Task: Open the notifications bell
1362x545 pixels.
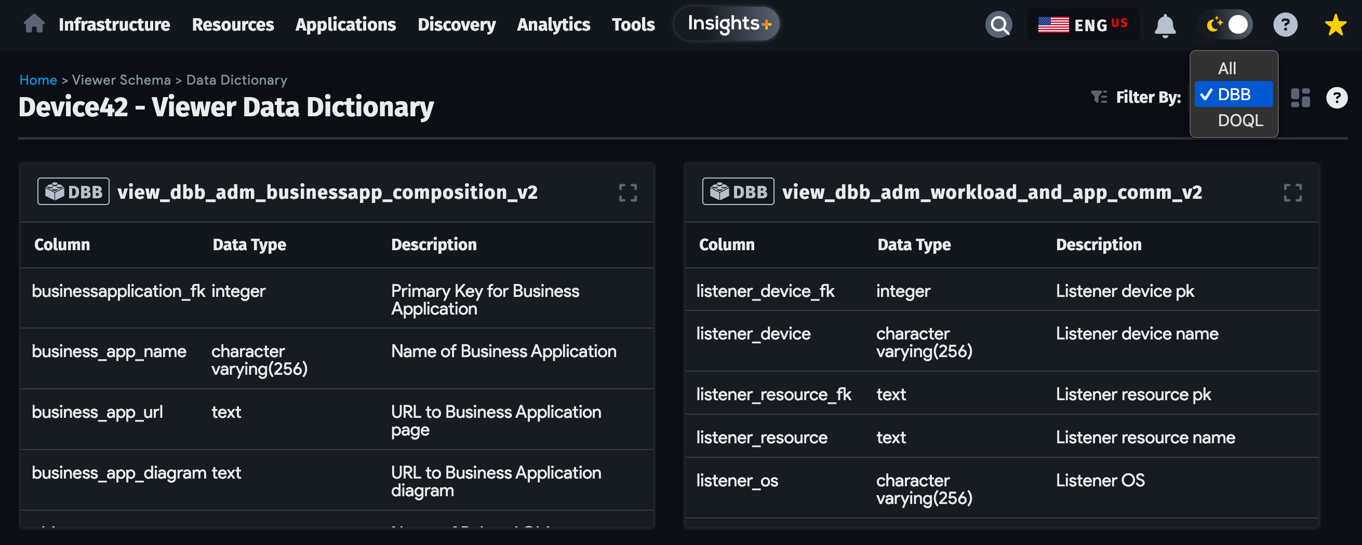Action: coord(1165,25)
